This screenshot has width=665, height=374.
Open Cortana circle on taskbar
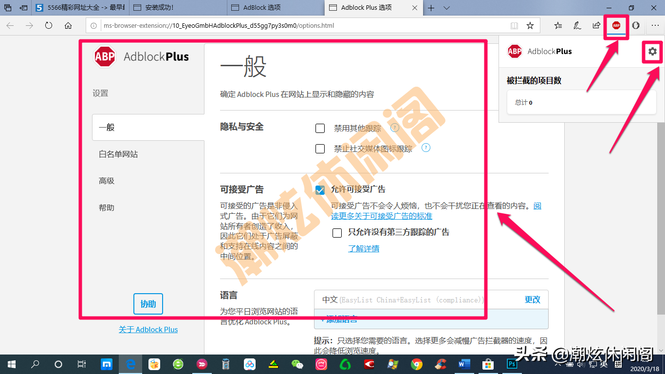(58, 364)
